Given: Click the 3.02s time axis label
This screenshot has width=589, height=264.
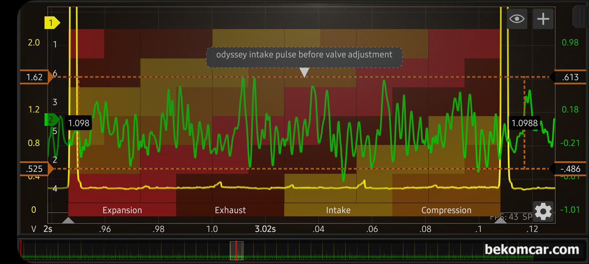Looking at the screenshot, I should coord(265,229).
